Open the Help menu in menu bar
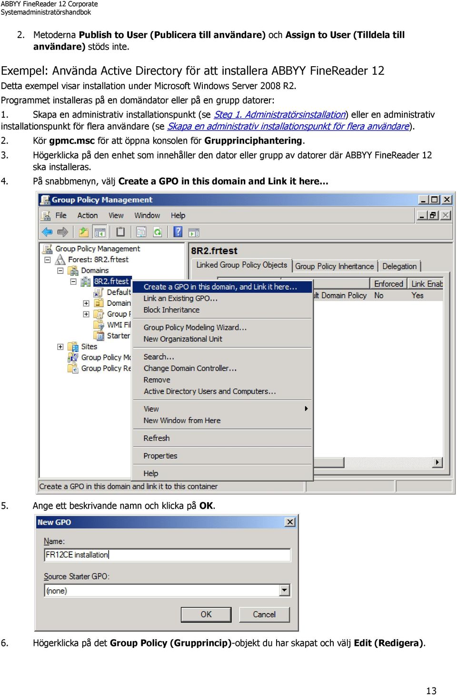The image size is (457, 695). pos(178,216)
